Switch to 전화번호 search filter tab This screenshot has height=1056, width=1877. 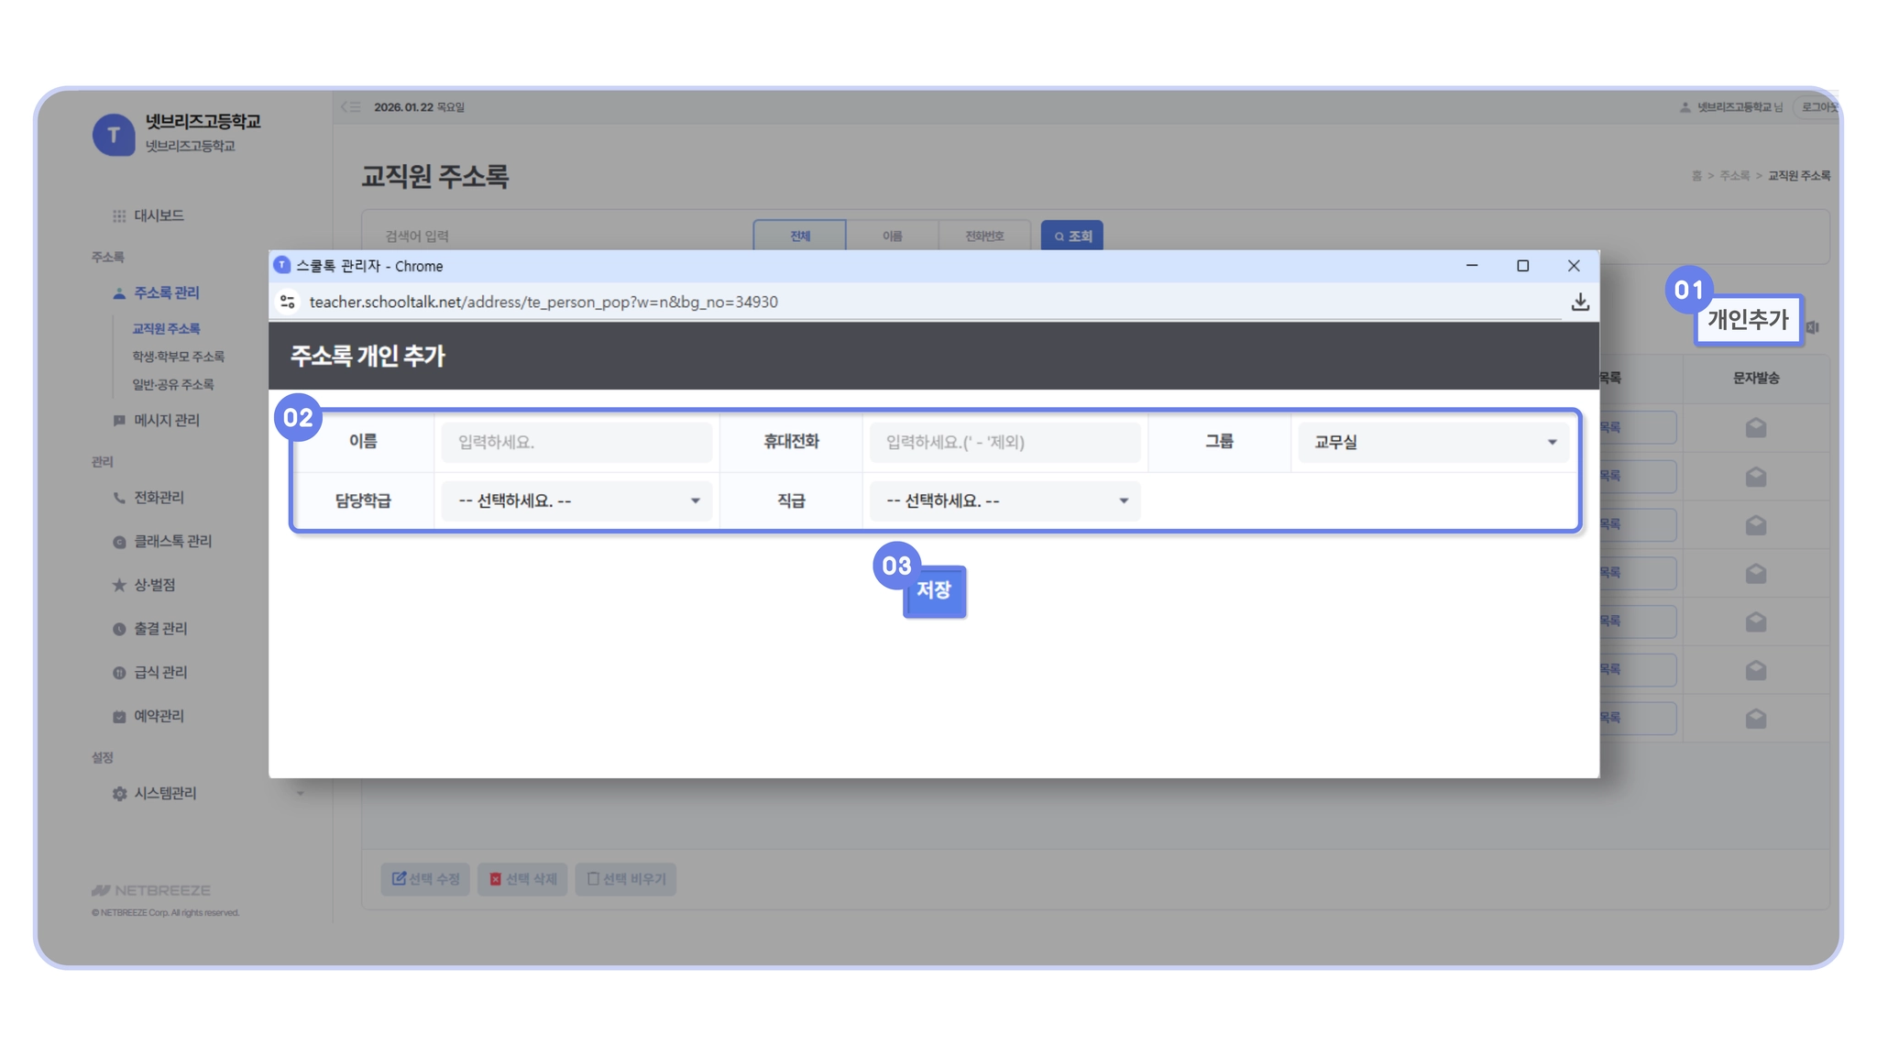click(x=984, y=236)
